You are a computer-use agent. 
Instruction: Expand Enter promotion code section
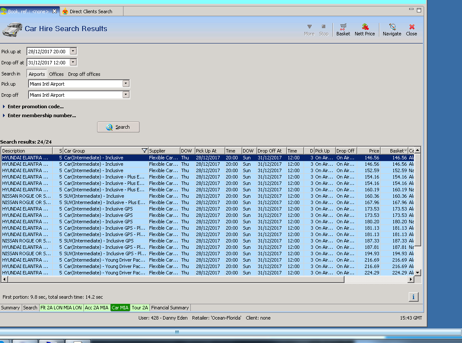click(x=35, y=107)
